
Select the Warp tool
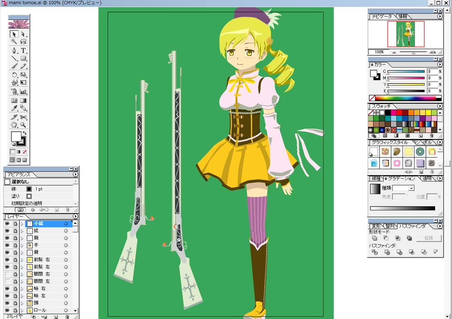coord(14,83)
